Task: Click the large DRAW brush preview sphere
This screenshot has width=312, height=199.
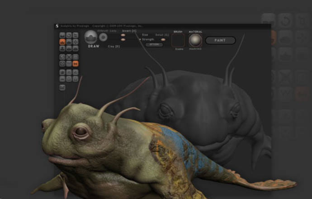Action: (91, 37)
